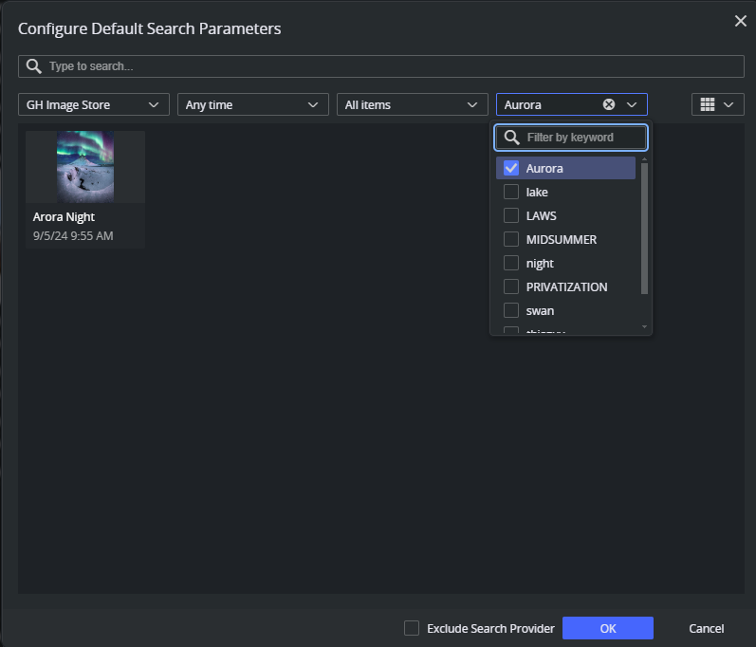Tick the MIDSUMMER keyword checkbox

[511, 239]
